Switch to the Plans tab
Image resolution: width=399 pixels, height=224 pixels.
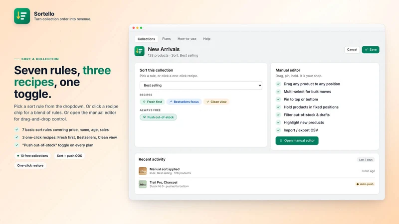pyautogui.click(x=167, y=39)
